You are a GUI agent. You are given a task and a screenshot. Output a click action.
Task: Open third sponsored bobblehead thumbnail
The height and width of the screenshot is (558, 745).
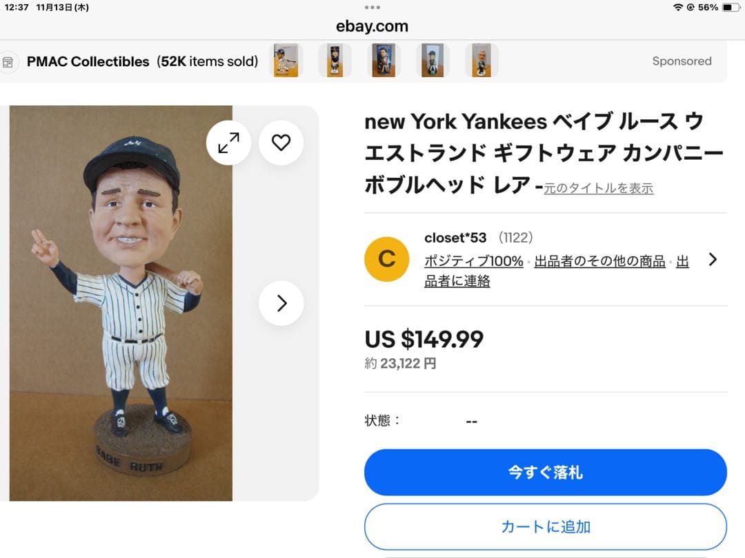pos(383,61)
